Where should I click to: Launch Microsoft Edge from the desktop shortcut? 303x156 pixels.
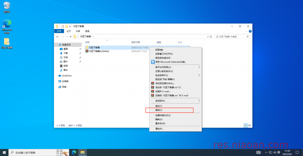click(x=7, y=27)
